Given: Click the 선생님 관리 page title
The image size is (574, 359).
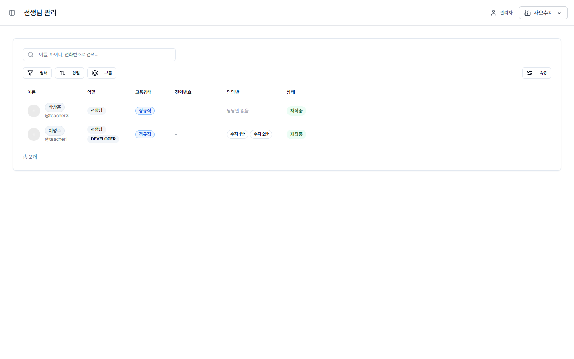Looking at the screenshot, I should (40, 13).
